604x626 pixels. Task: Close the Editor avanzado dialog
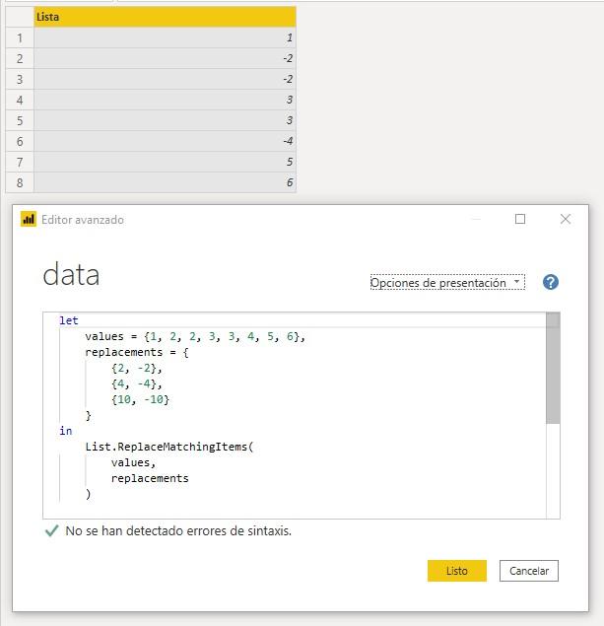click(x=566, y=219)
